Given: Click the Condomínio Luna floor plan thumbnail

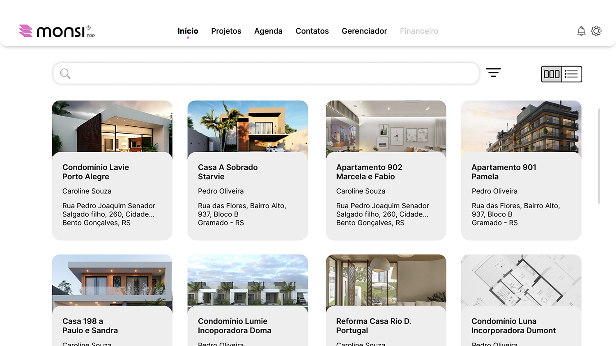Looking at the screenshot, I should (x=521, y=280).
